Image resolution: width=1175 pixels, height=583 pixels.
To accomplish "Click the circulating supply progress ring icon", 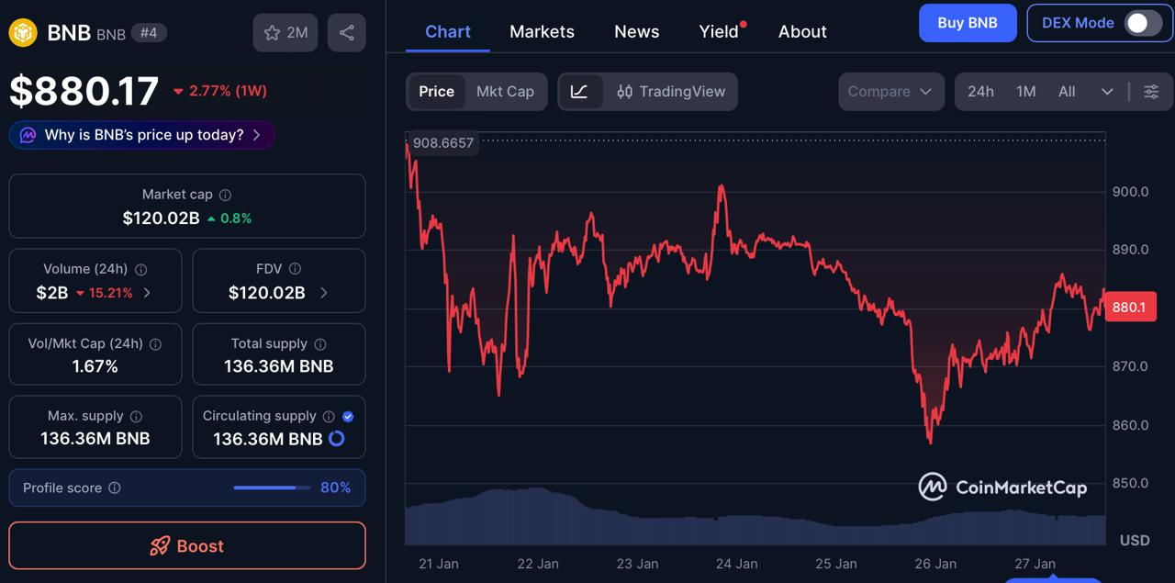I will [337, 439].
